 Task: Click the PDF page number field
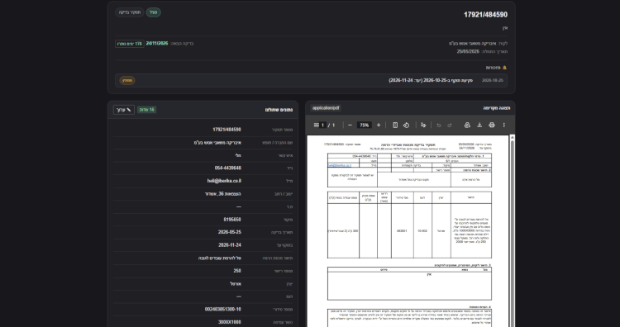pos(323,126)
